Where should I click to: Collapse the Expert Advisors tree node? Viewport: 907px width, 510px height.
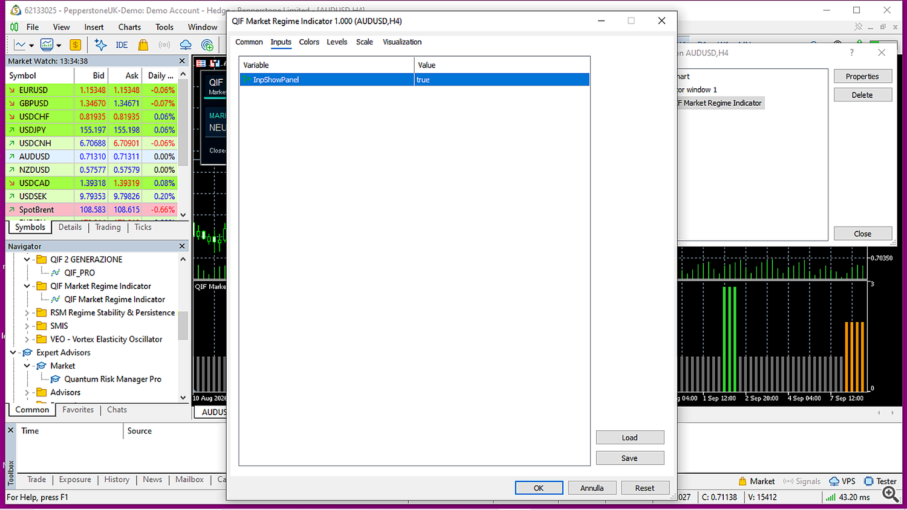[13, 352]
